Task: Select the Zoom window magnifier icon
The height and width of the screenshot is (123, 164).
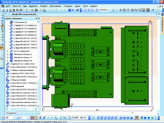Action: click(85, 10)
